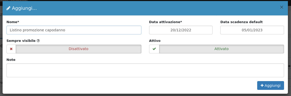The height and width of the screenshot is (96, 291).
Task: Submit with the blue Aggiungi button
Action: coord(270,85)
